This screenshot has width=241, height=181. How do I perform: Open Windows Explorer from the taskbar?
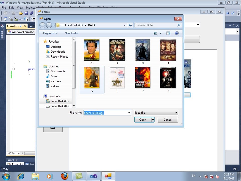tap(35, 176)
